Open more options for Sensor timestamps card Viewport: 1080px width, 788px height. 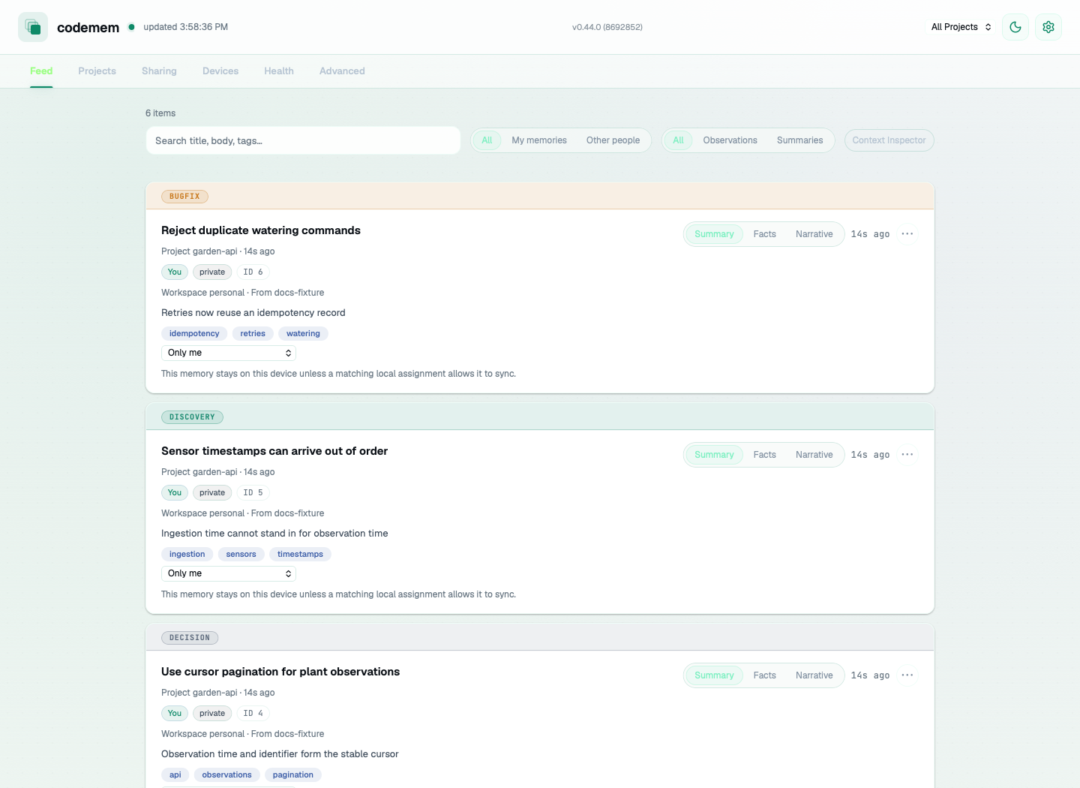click(907, 455)
